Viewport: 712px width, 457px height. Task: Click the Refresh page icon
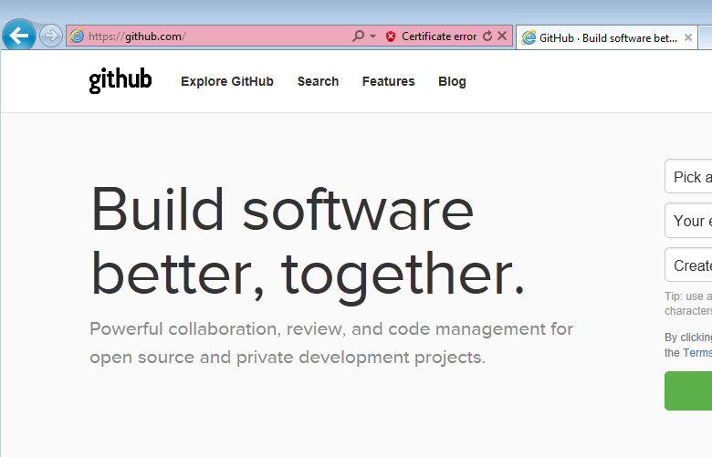pyautogui.click(x=487, y=36)
